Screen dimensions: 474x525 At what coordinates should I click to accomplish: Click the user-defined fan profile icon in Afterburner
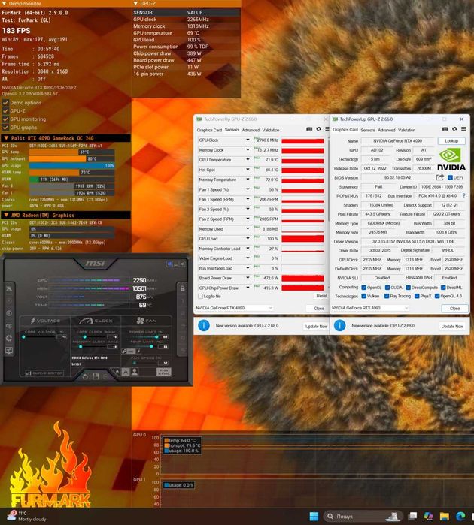pyautogui.click(x=135, y=372)
